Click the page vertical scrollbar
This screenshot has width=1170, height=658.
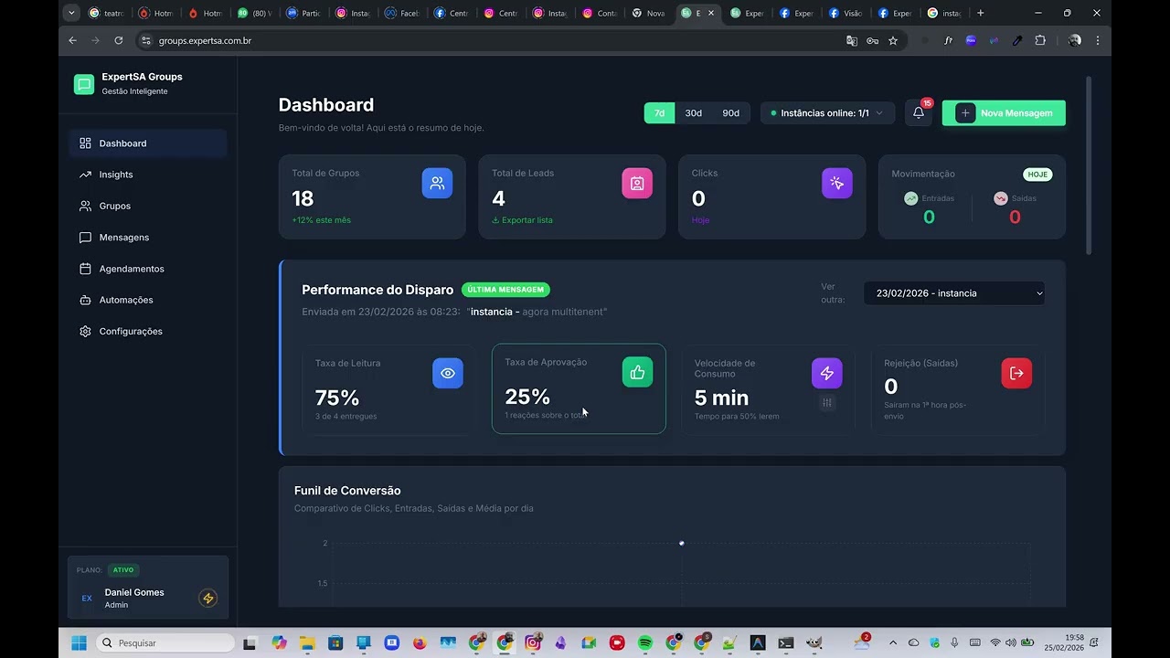[x=1089, y=164]
